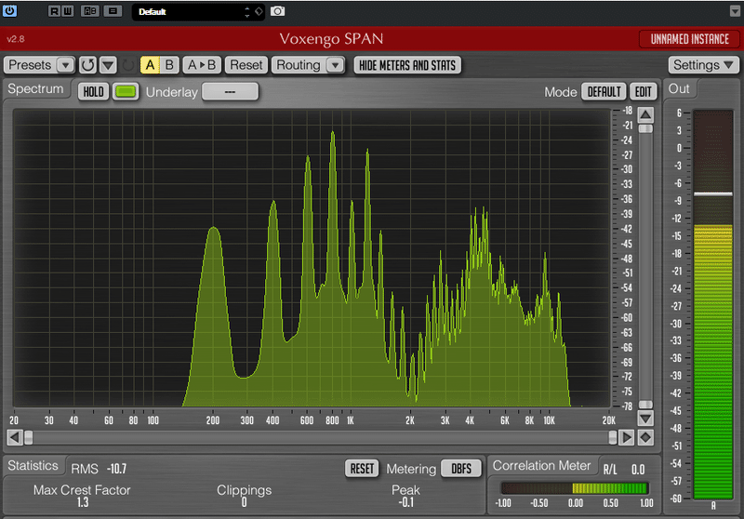Select the A state slot
This screenshot has height=519, width=744.
(150, 65)
